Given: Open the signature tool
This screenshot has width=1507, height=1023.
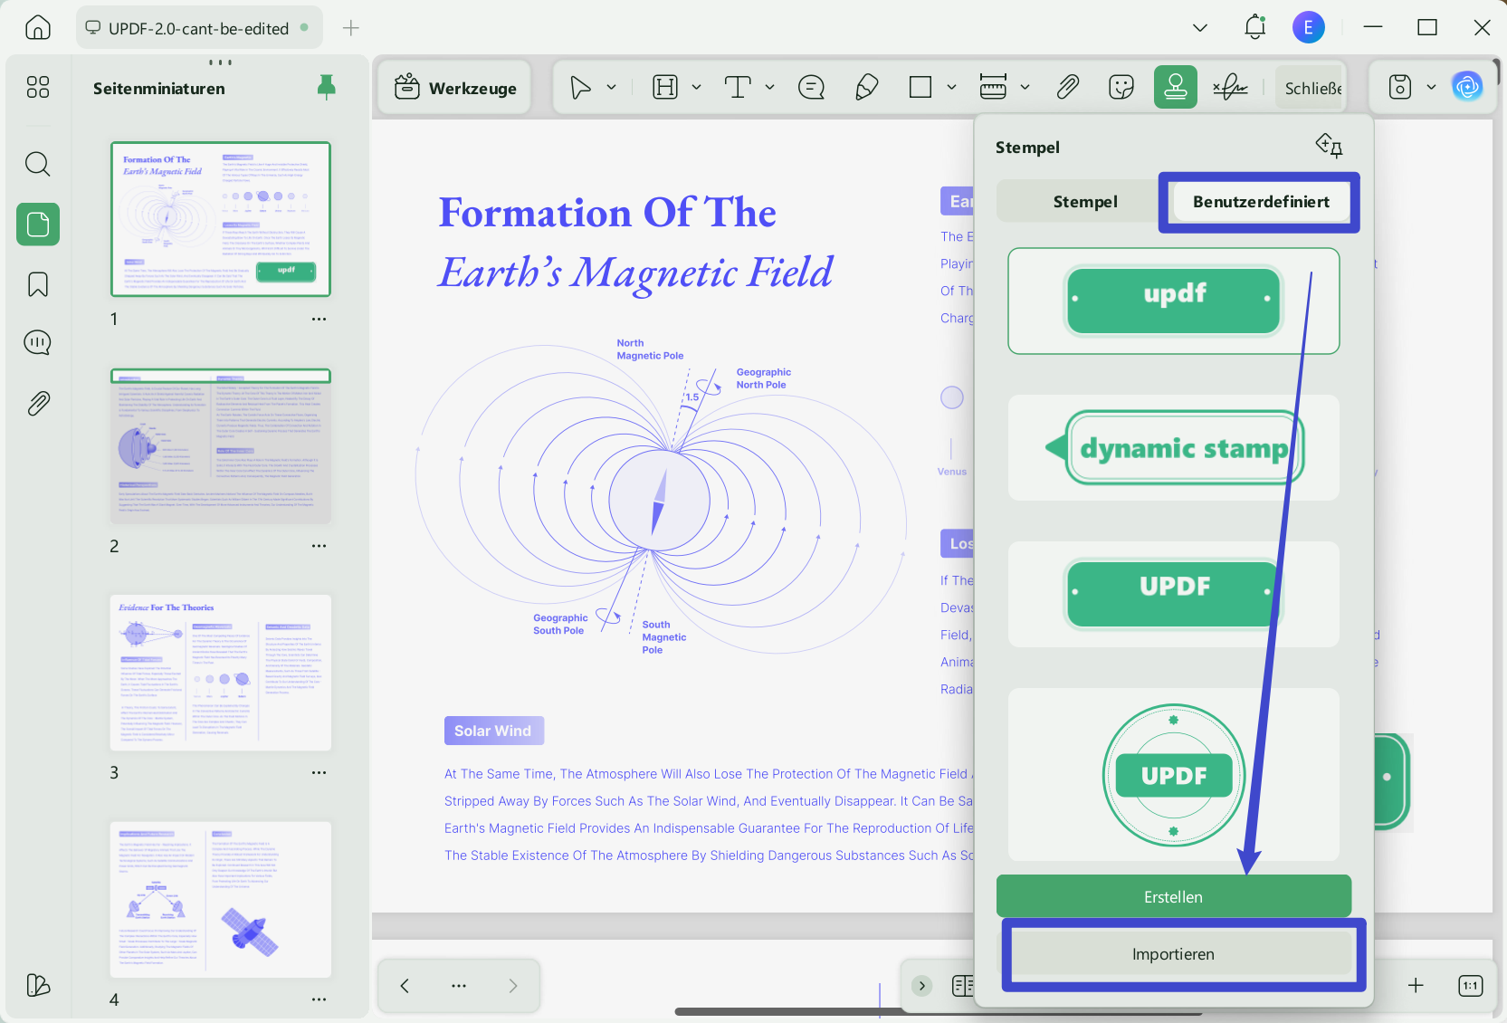Looking at the screenshot, I should (x=1230, y=87).
